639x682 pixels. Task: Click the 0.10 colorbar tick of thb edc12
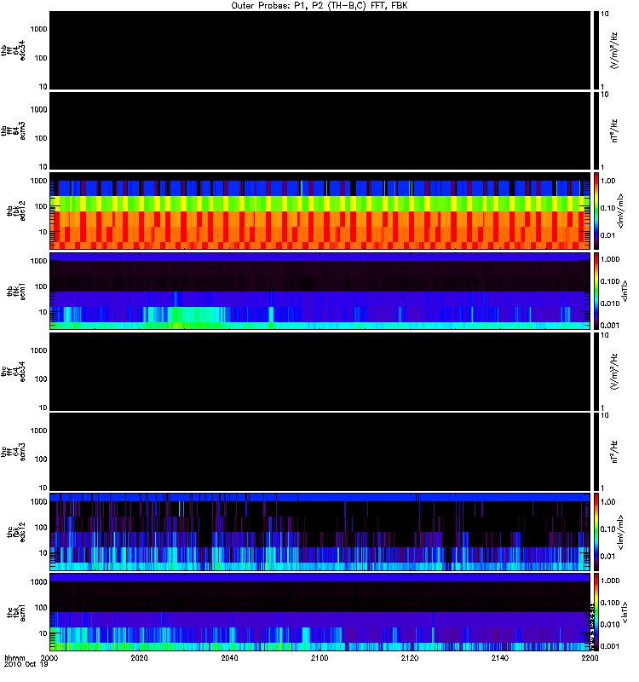607,208
